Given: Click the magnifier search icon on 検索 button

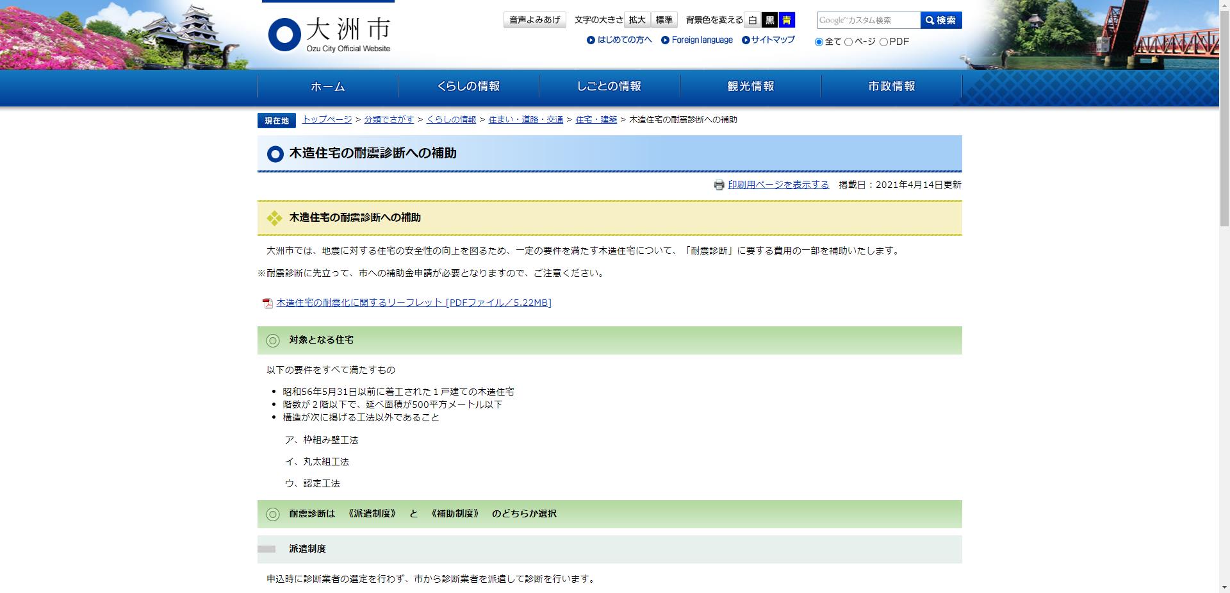Looking at the screenshot, I should (x=929, y=20).
